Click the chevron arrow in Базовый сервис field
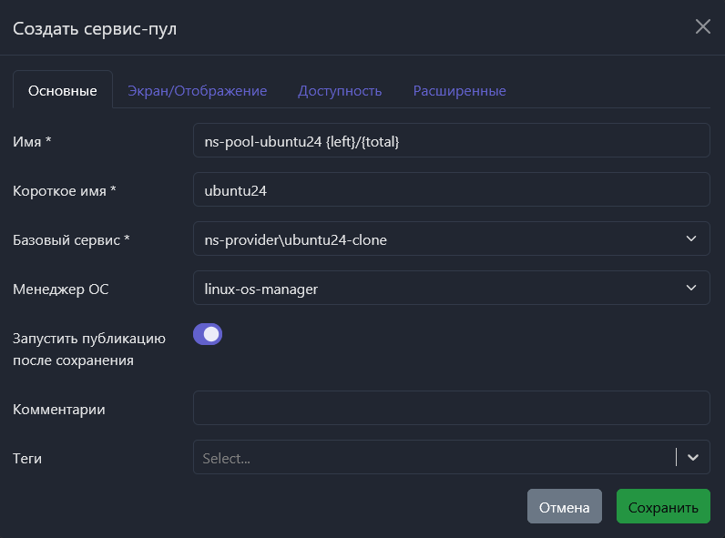 click(690, 239)
